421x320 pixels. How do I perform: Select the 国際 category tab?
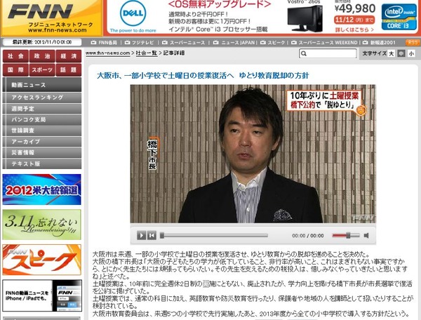(x=15, y=70)
